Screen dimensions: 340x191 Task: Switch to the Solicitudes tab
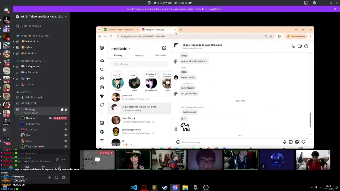point(160,55)
